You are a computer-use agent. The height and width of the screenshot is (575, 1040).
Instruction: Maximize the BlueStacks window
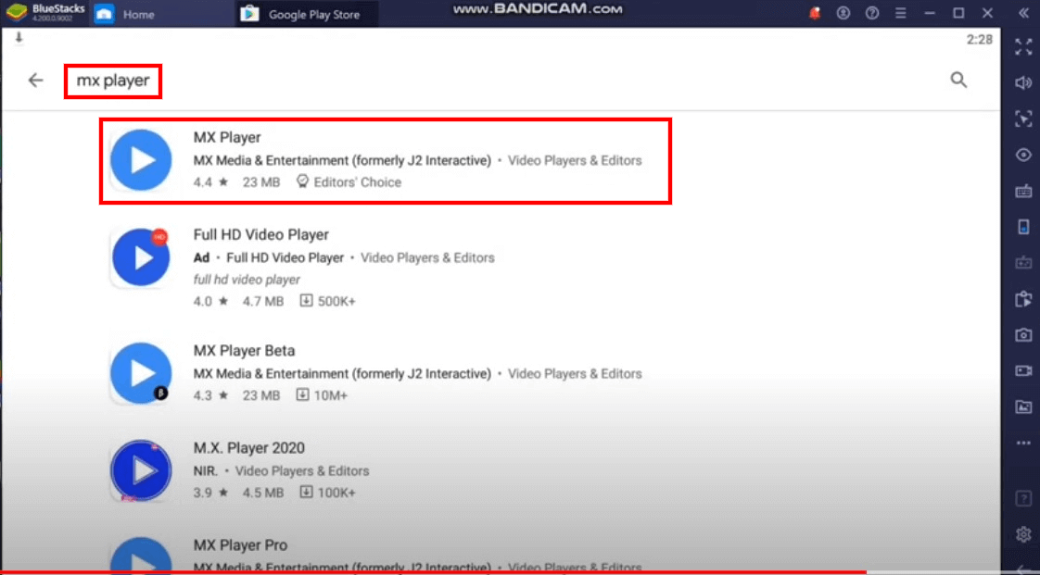(x=958, y=13)
